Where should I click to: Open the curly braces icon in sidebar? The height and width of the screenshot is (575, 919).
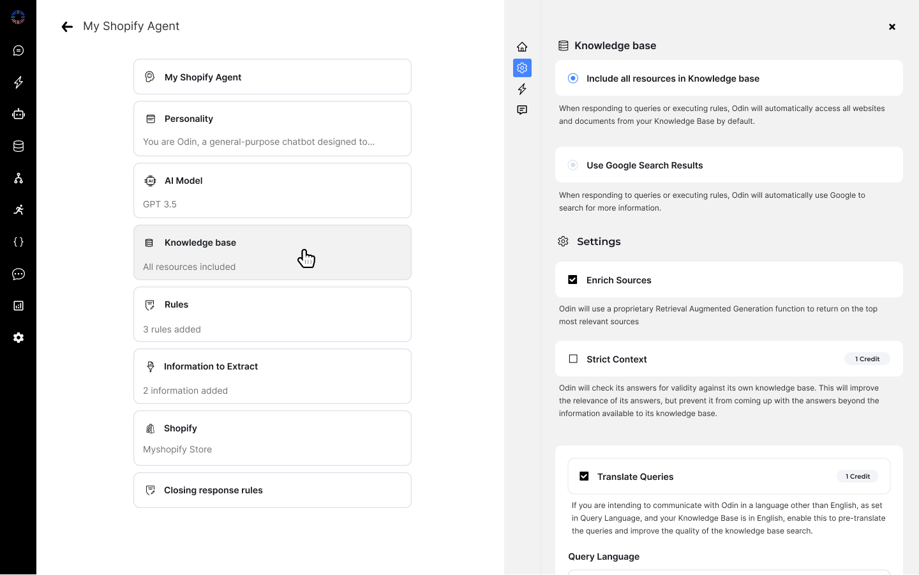[x=19, y=242]
